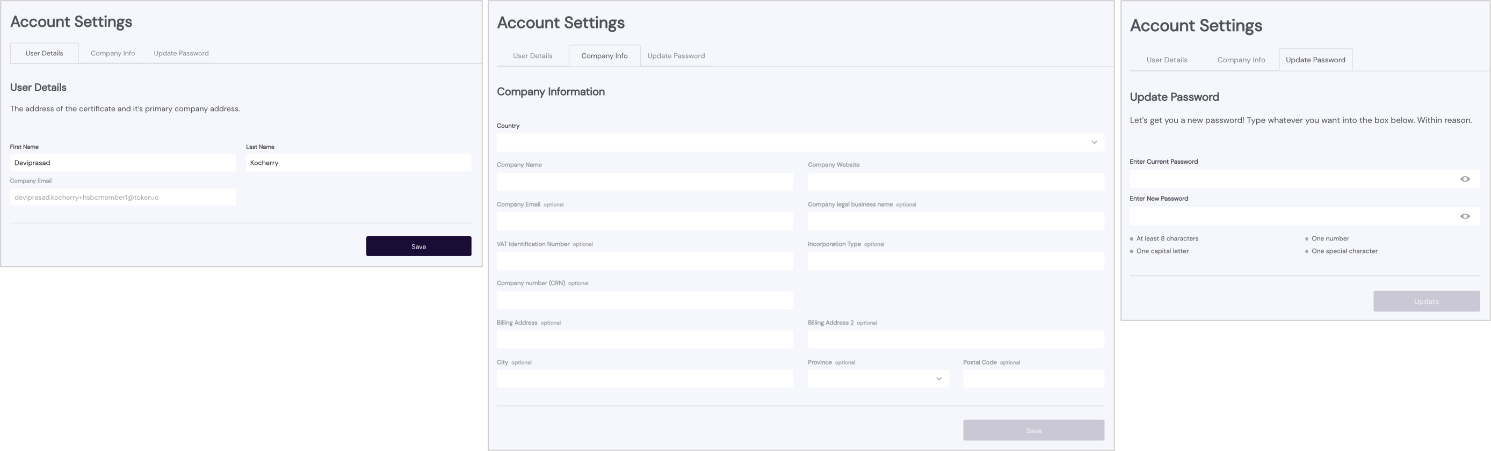
Task: Select the Postal Code input box
Action: point(1033,379)
